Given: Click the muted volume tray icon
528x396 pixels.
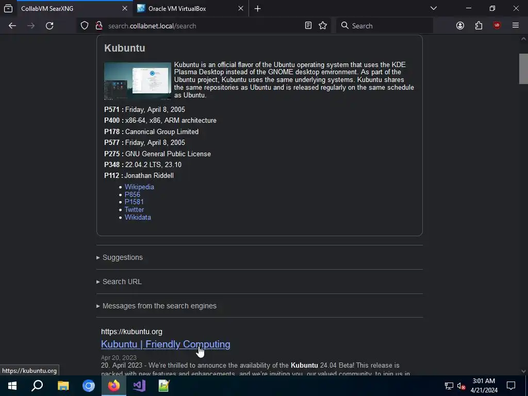Looking at the screenshot, I should (x=461, y=386).
